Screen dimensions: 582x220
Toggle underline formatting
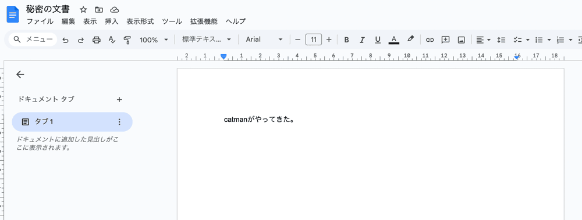378,39
